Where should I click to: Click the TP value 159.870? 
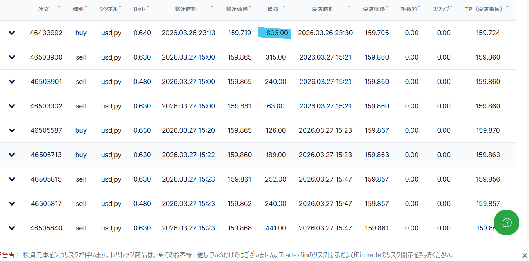point(488,130)
